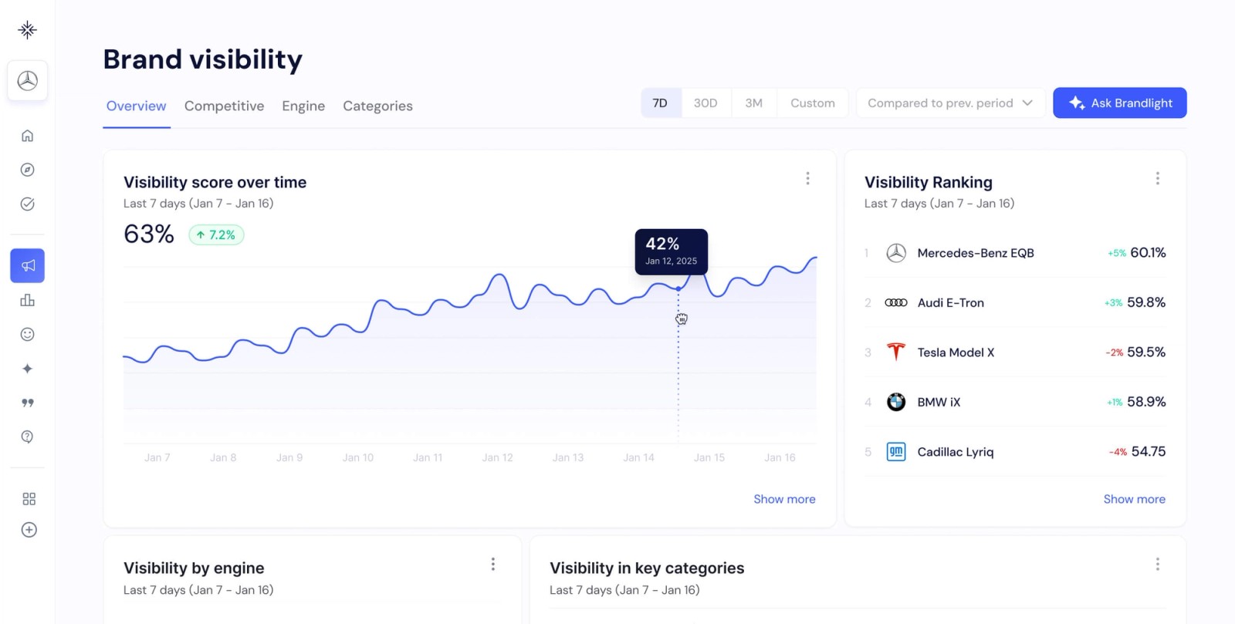This screenshot has width=1235, height=624.
Task: Open the help question mark icon
Action: click(x=28, y=437)
